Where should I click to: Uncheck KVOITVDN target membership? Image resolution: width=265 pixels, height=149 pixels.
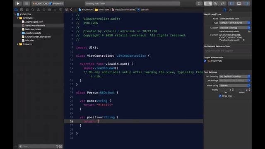coord(205,61)
